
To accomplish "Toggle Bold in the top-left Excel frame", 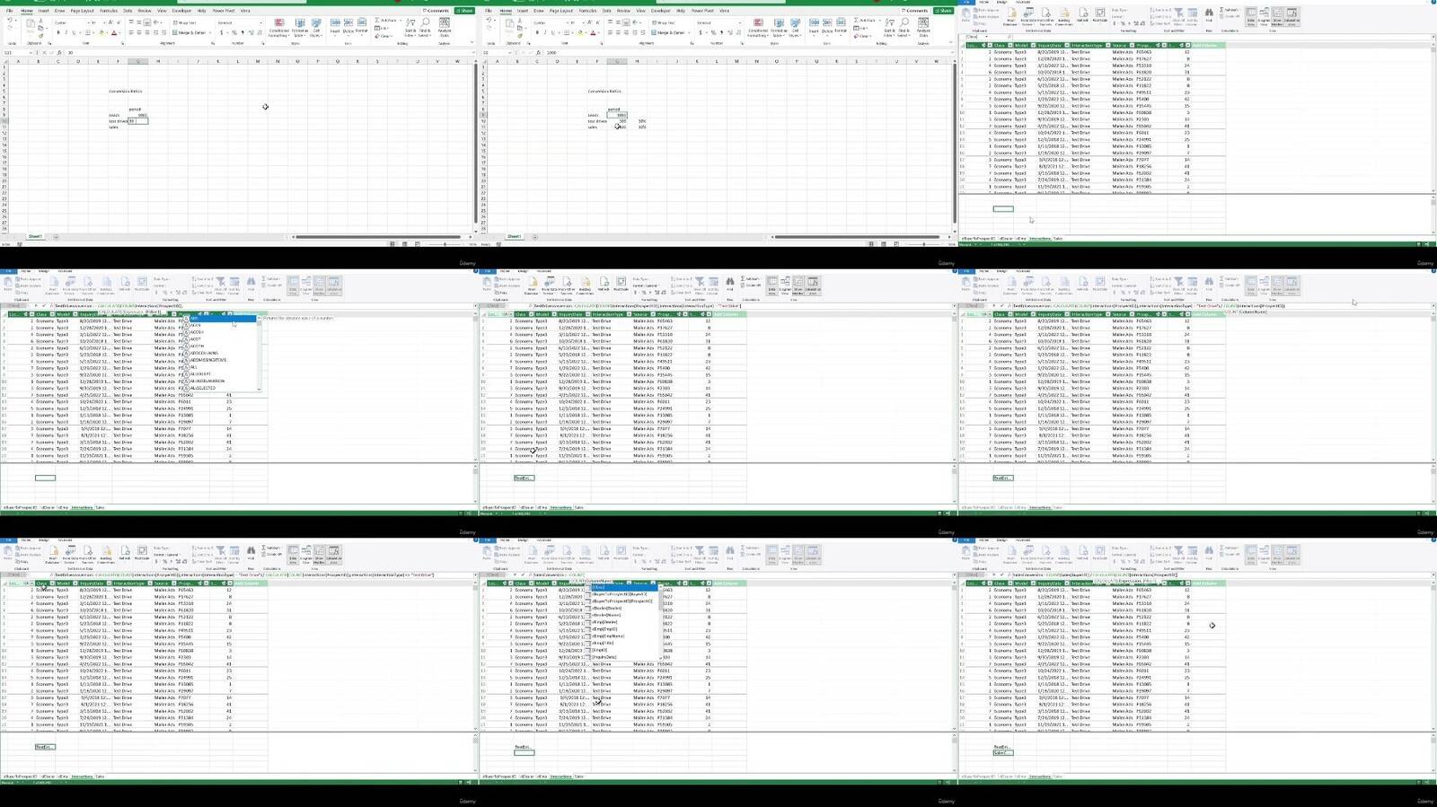I will coord(58,32).
